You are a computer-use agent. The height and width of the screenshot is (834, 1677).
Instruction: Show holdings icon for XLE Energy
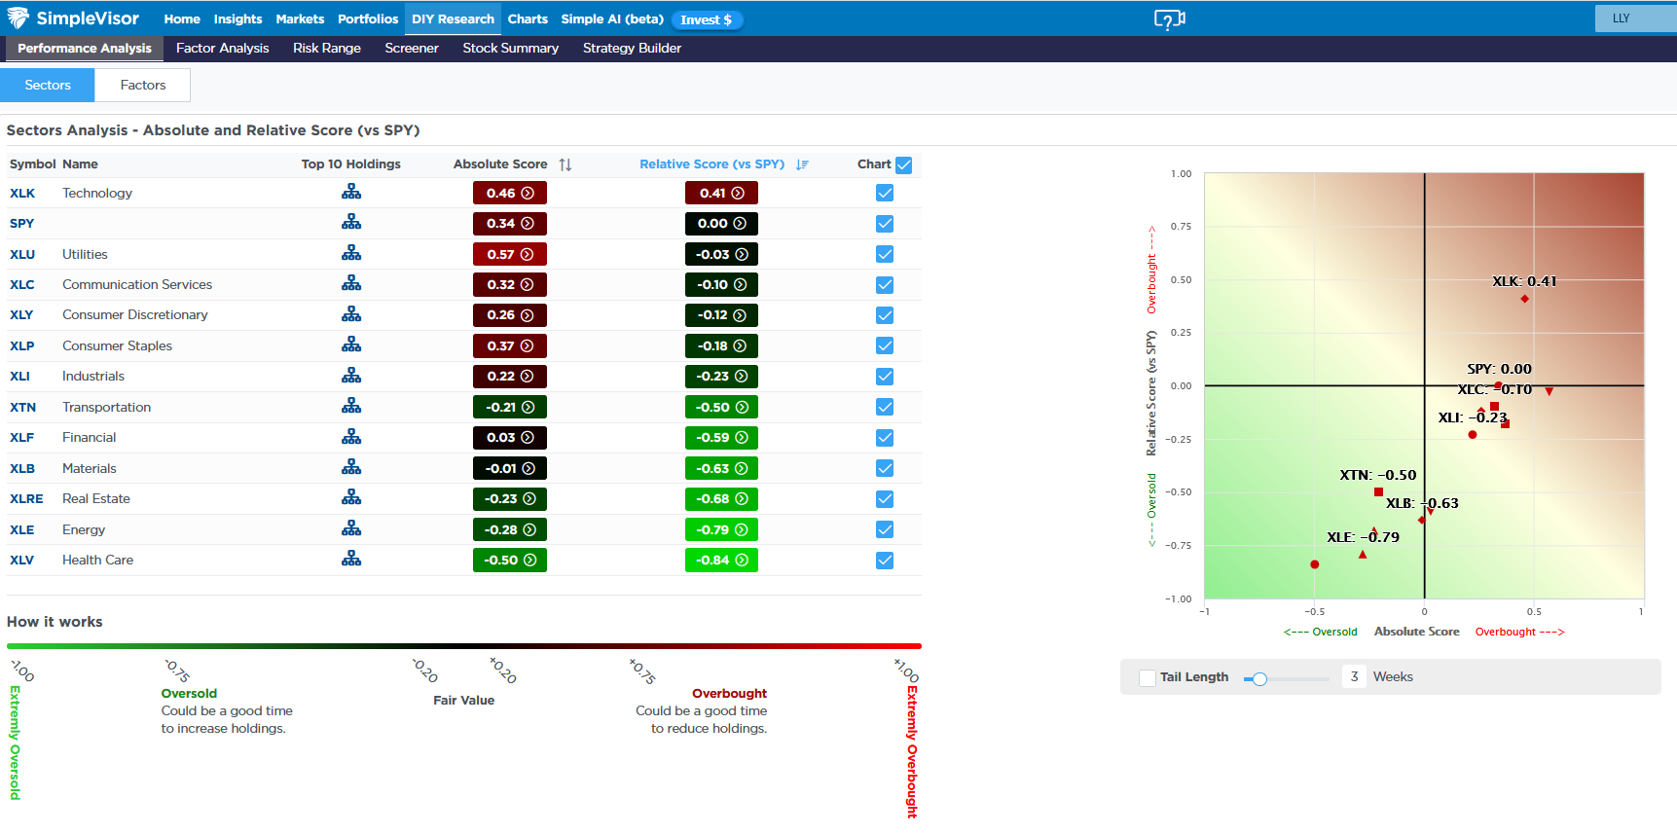tap(351, 528)
